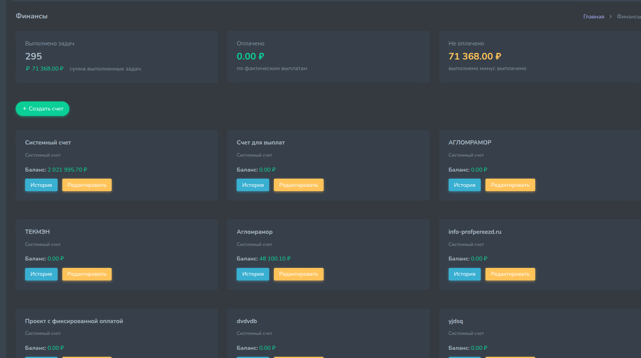The width and height of the screenshot is (641, 358).
Task: Click сумма выполненных задач caption
Action: [x=105, y=69]
